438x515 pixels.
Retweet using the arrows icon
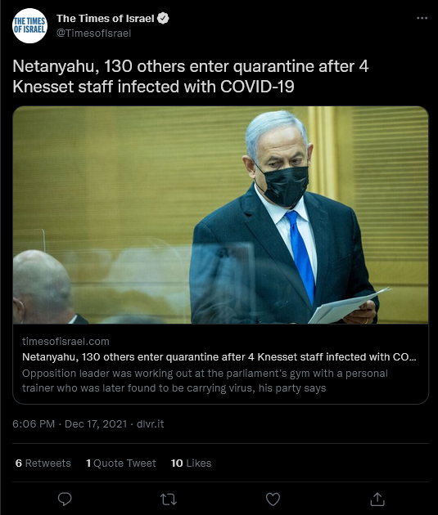click(169, 499)
